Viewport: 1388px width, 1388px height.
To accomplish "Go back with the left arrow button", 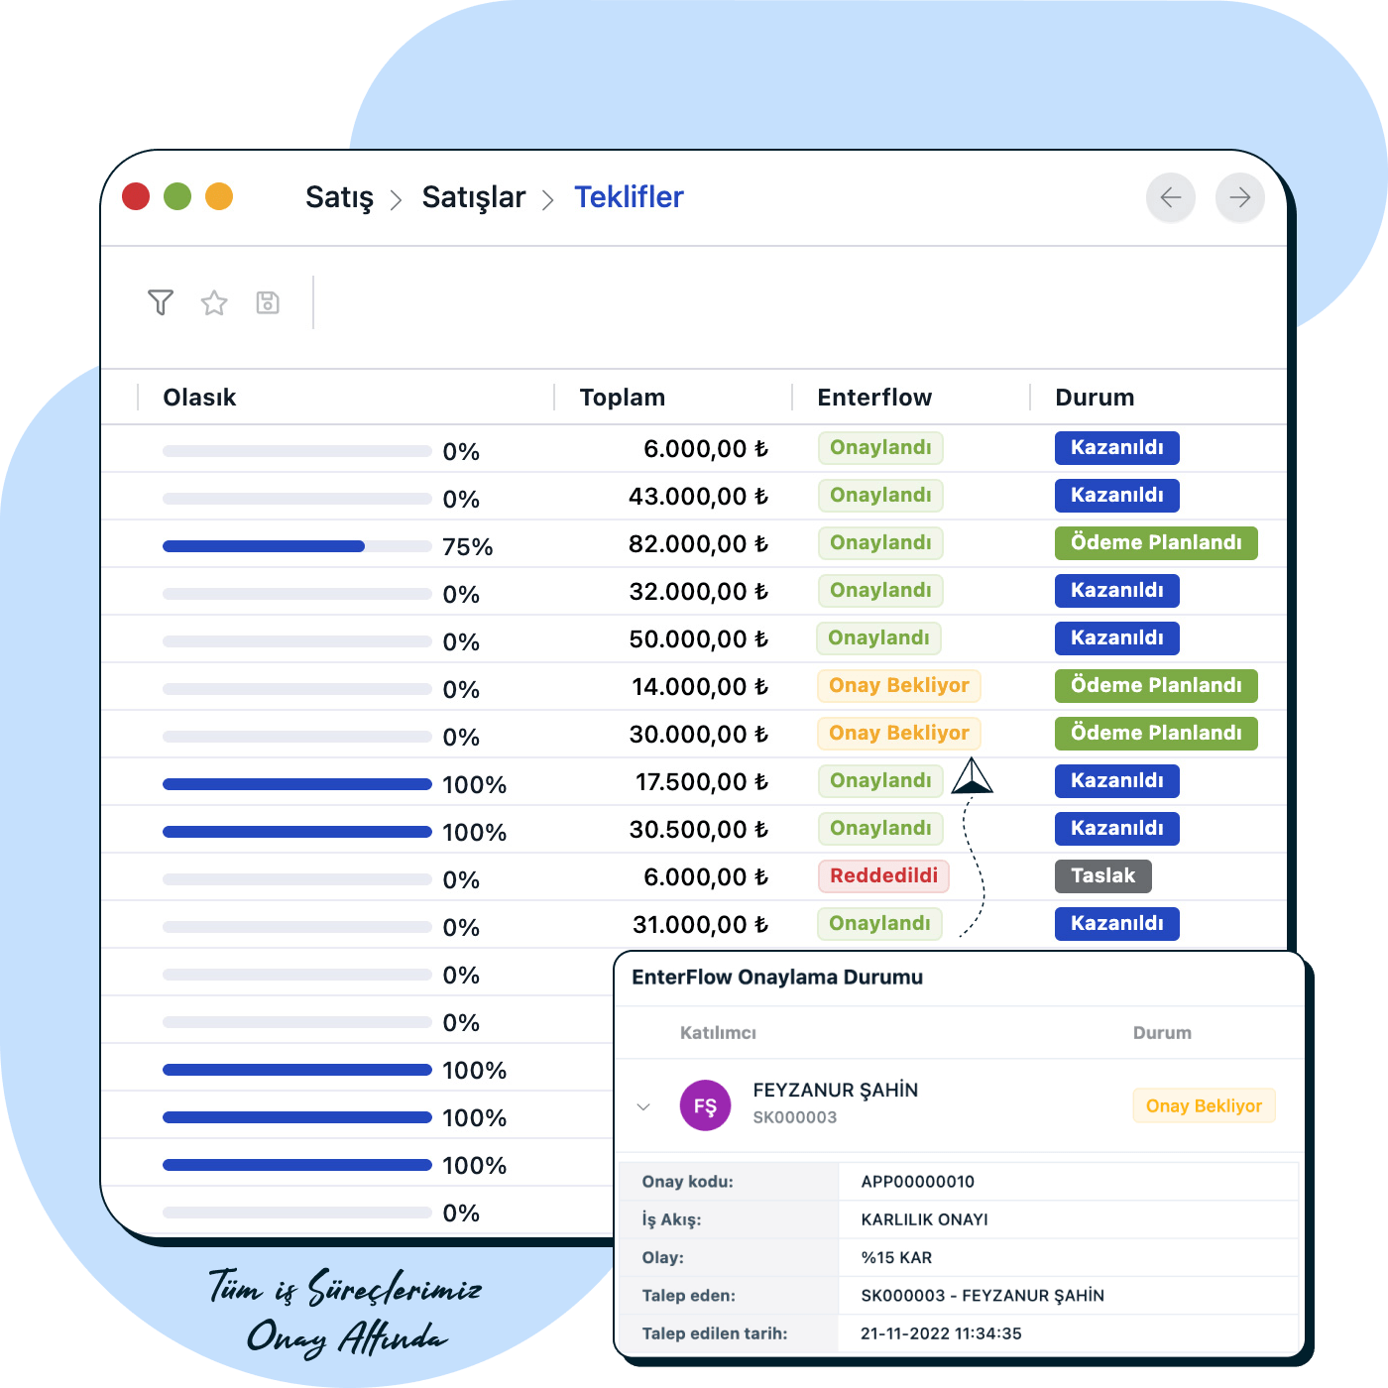I will click(x=1171, y=197).
